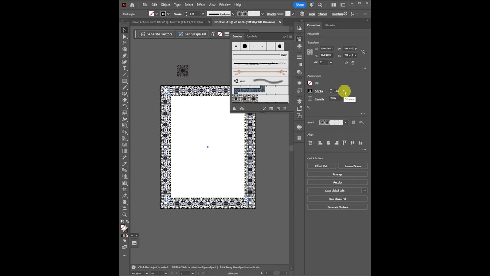Image resolution: width=490 pixels, height=276 pixels.
Task: Remove brush stroke in Brushes panel
Action: pyautogui.click(x=264, y=109)
